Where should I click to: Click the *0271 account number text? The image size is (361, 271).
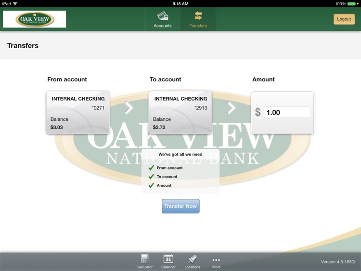[98, 108]
